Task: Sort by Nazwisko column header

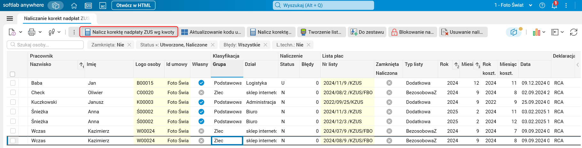Action: point(41,64)
